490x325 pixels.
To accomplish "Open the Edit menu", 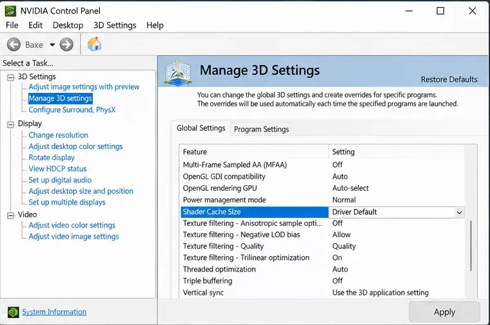I will tap(35, 25).
